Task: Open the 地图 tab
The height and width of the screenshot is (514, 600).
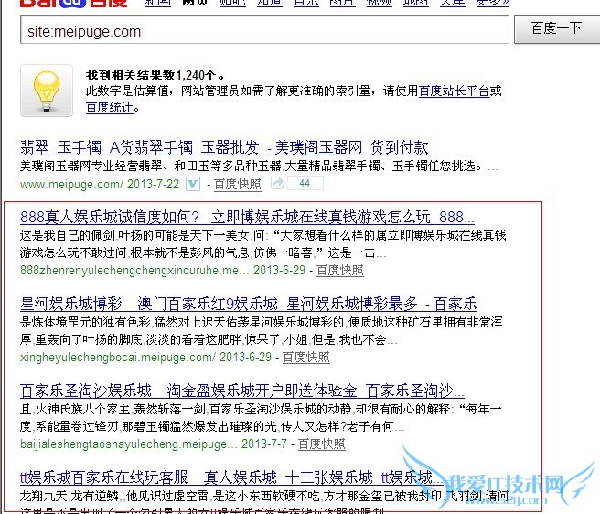Action: [416, 3]
